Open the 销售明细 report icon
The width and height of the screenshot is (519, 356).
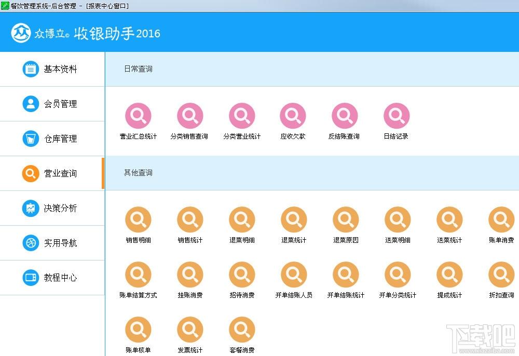pyautogui.click(x=138, y=220)
